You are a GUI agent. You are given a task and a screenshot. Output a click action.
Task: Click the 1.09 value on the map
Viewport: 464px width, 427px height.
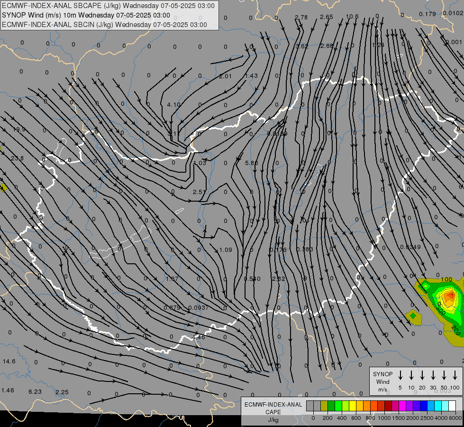coord(226,250)
